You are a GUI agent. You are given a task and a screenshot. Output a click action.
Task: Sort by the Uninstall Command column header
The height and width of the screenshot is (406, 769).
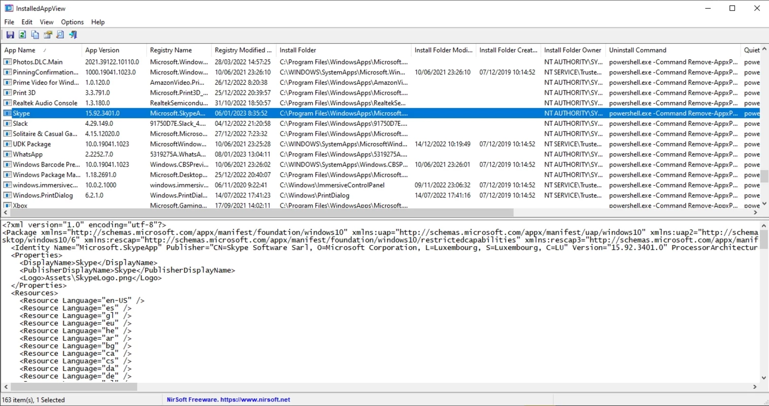point(673,50)
